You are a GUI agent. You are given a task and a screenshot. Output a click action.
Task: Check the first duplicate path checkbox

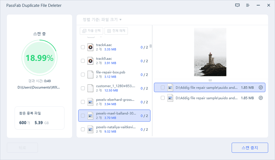pos(163,88)
